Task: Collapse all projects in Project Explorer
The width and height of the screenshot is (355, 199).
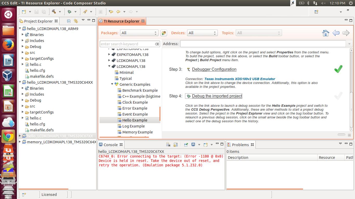Action: 69,21
